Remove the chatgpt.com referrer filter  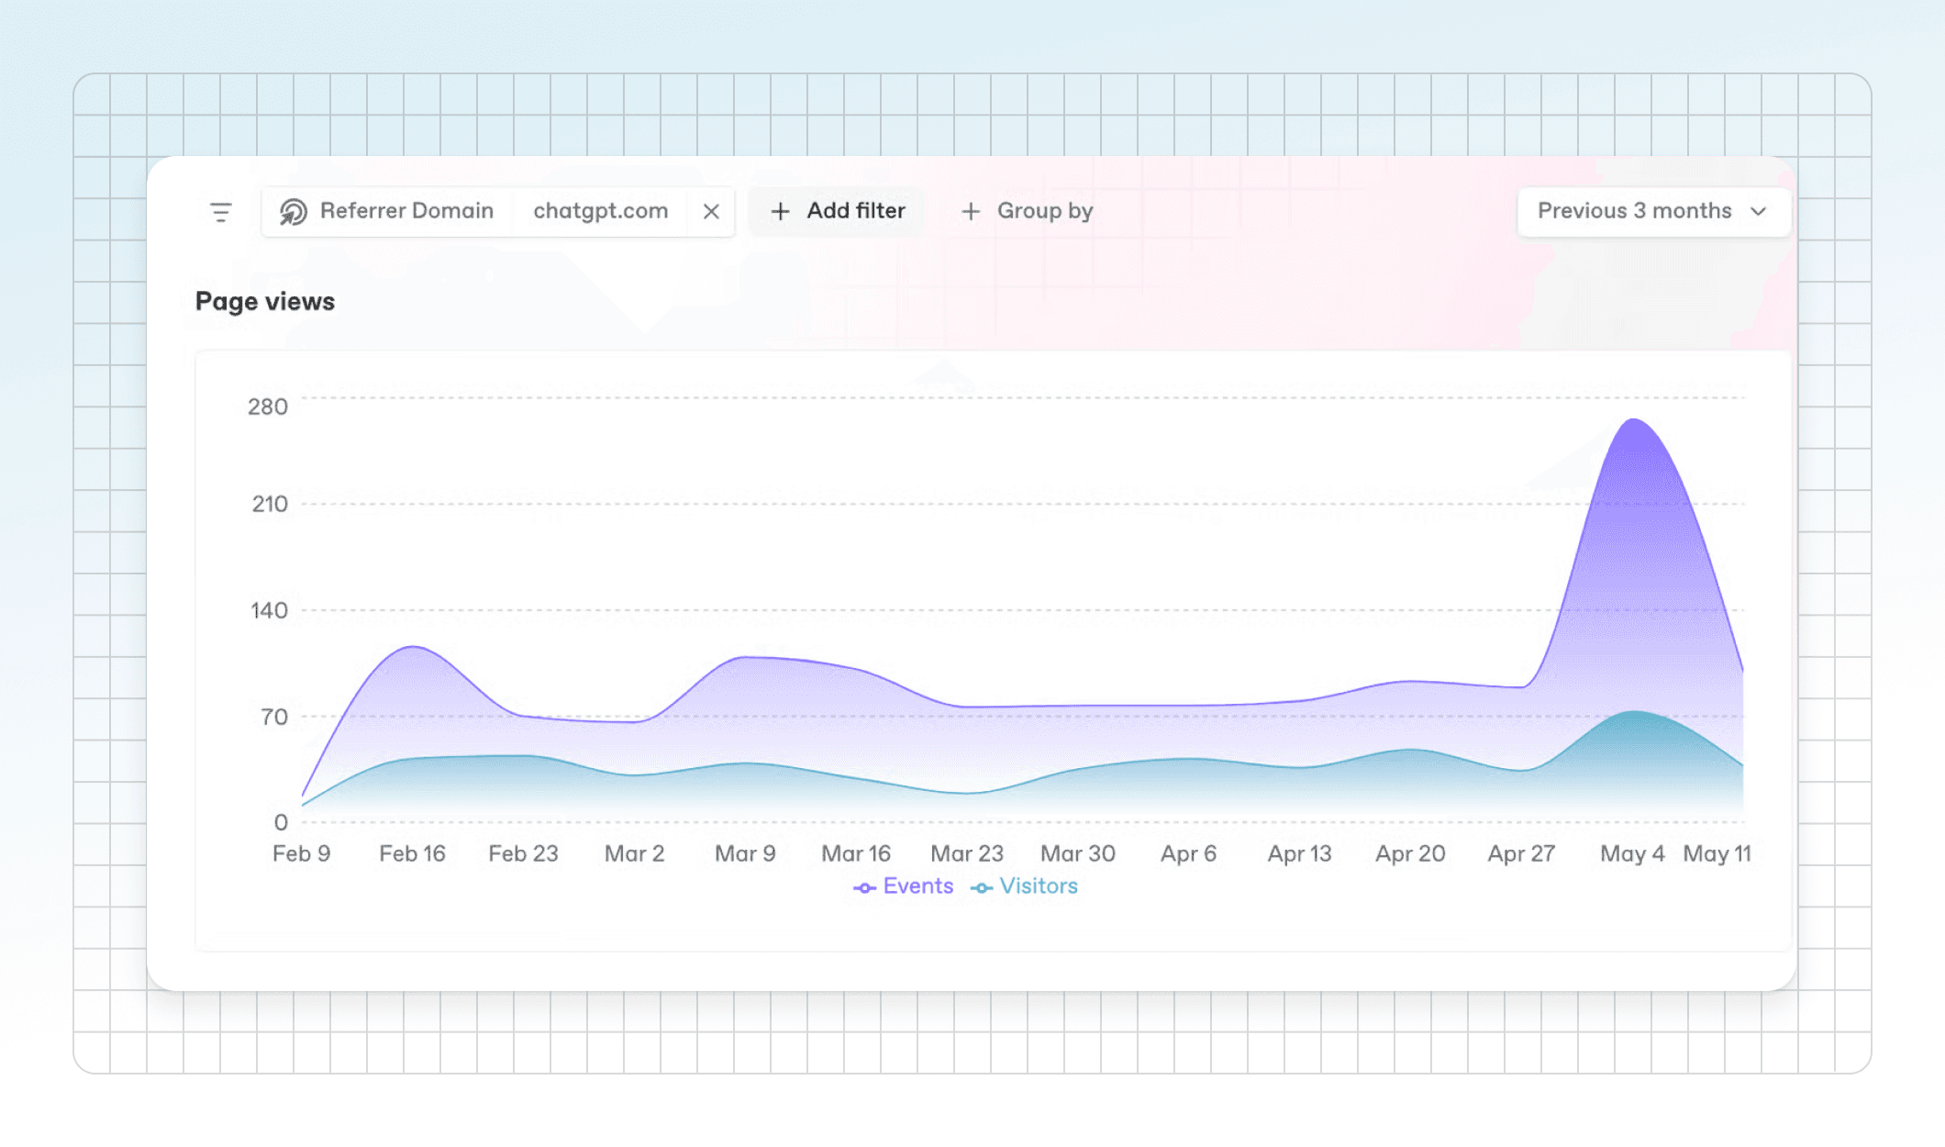coord(711,212)
